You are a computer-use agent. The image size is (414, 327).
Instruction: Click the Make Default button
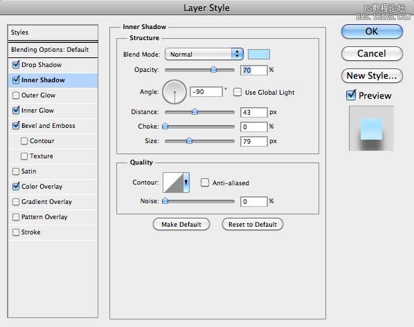click(181, 225)
